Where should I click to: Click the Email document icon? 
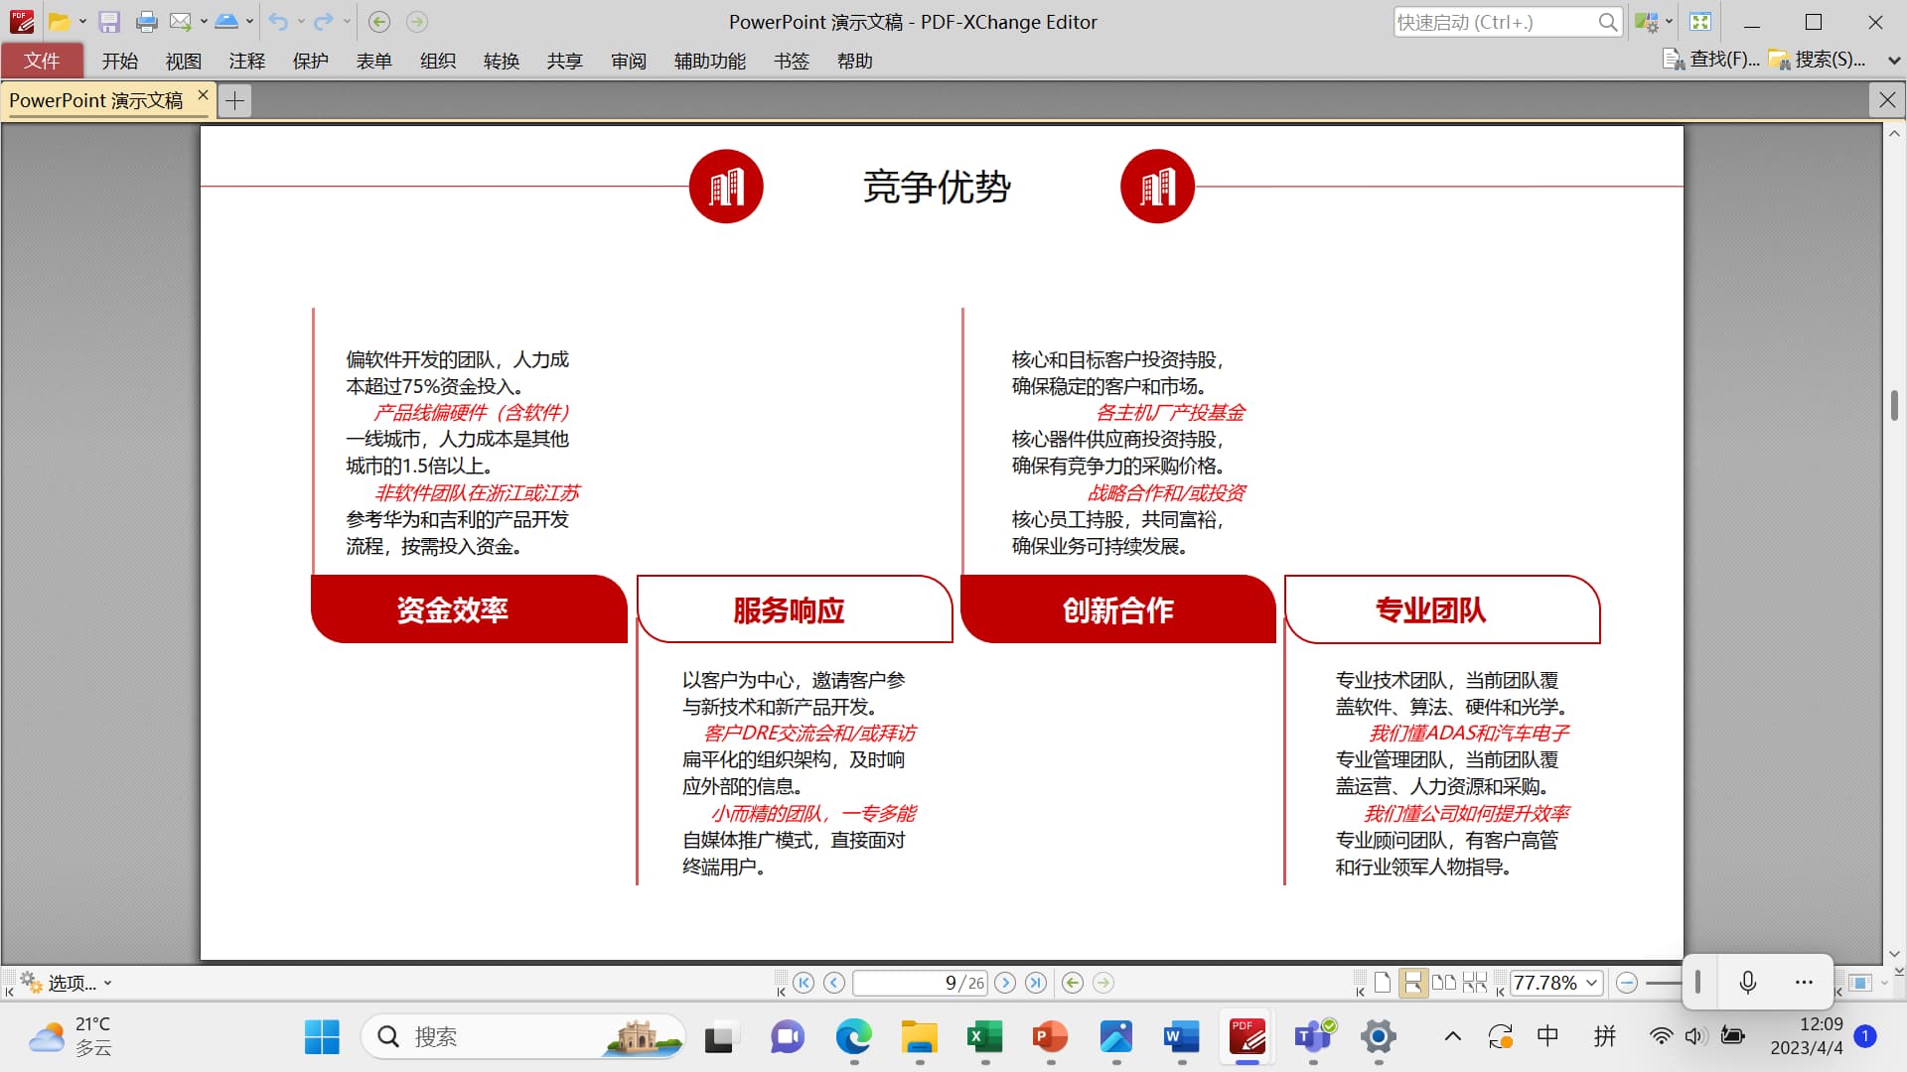tap(180, 22)
